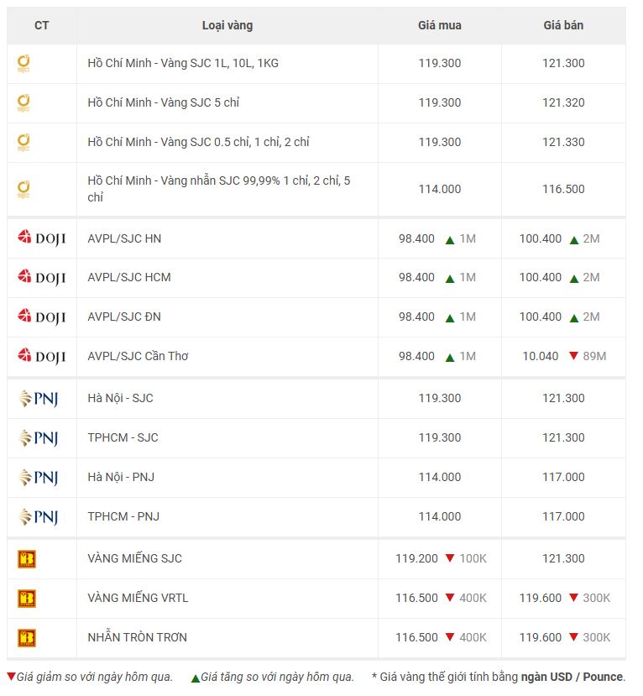Click 300K change in VÀNG MIẾNG VRTL row
Screen dimensions: 643x696
click(x=597, y=598)
